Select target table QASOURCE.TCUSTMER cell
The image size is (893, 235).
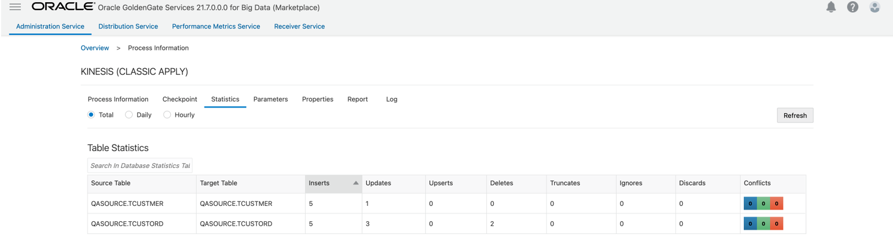click(x=251, y=204)
